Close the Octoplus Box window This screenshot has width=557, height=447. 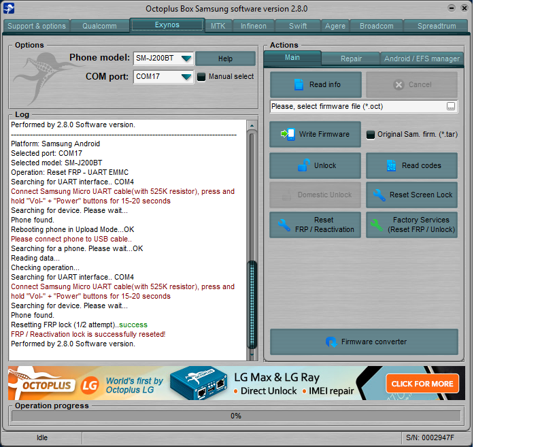click(x=464, y=7)
